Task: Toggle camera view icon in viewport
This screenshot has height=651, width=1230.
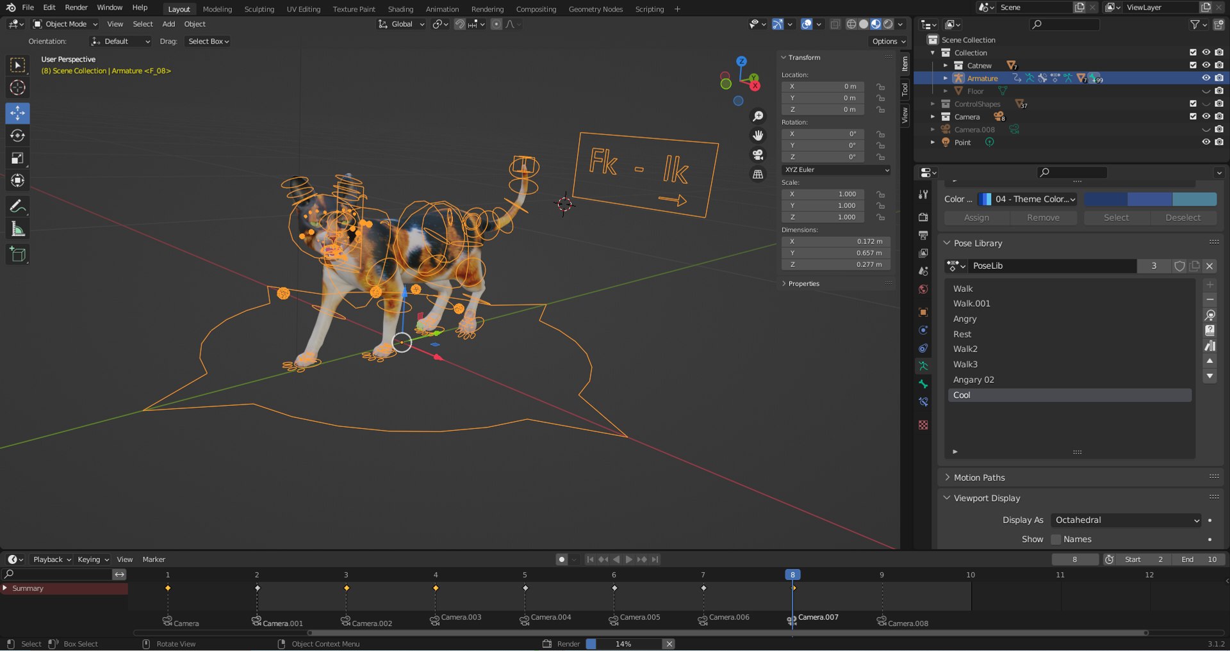Action: [x=758, y=154]
